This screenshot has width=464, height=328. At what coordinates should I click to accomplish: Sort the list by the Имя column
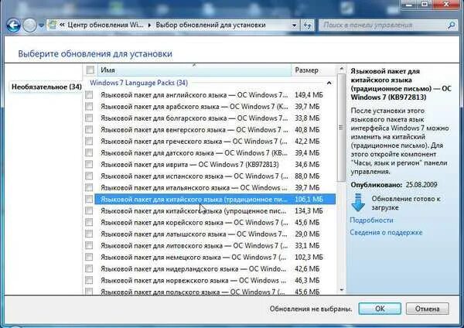coord(194,70)
